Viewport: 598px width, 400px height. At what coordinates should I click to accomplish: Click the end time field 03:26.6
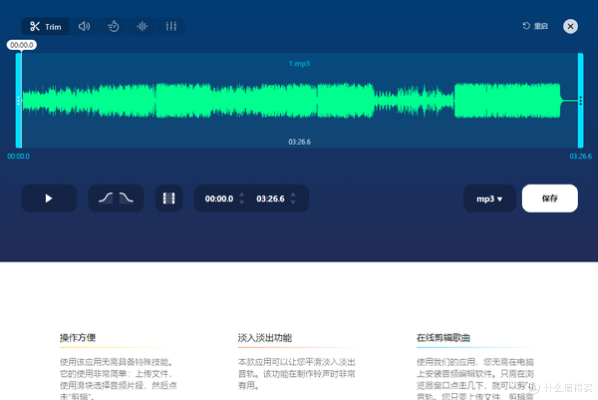270,199
